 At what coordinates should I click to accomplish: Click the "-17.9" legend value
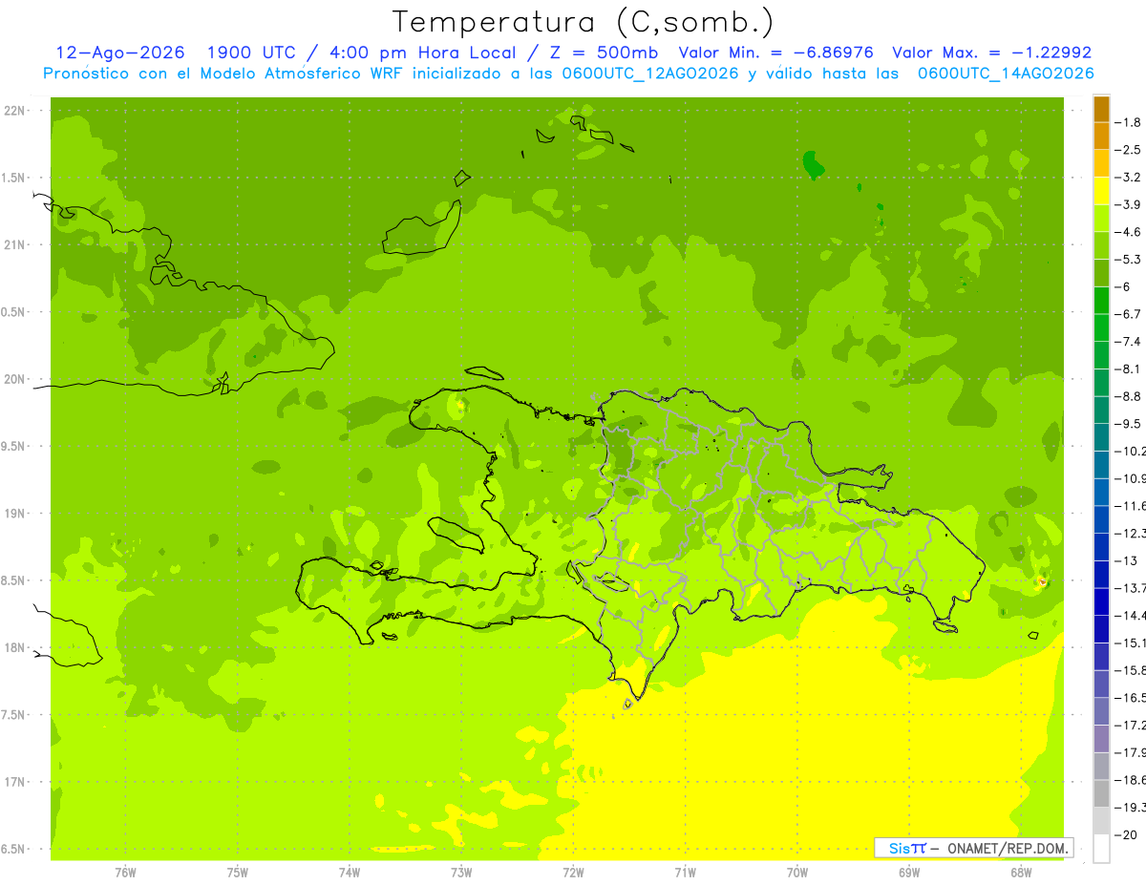(x=1131, y=752)
